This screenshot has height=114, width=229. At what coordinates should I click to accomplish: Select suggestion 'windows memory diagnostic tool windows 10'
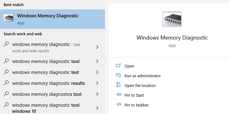(x=53, y=107)
